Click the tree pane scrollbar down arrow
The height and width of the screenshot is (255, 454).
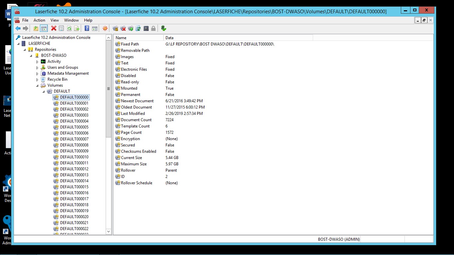(x=108, y=231)
